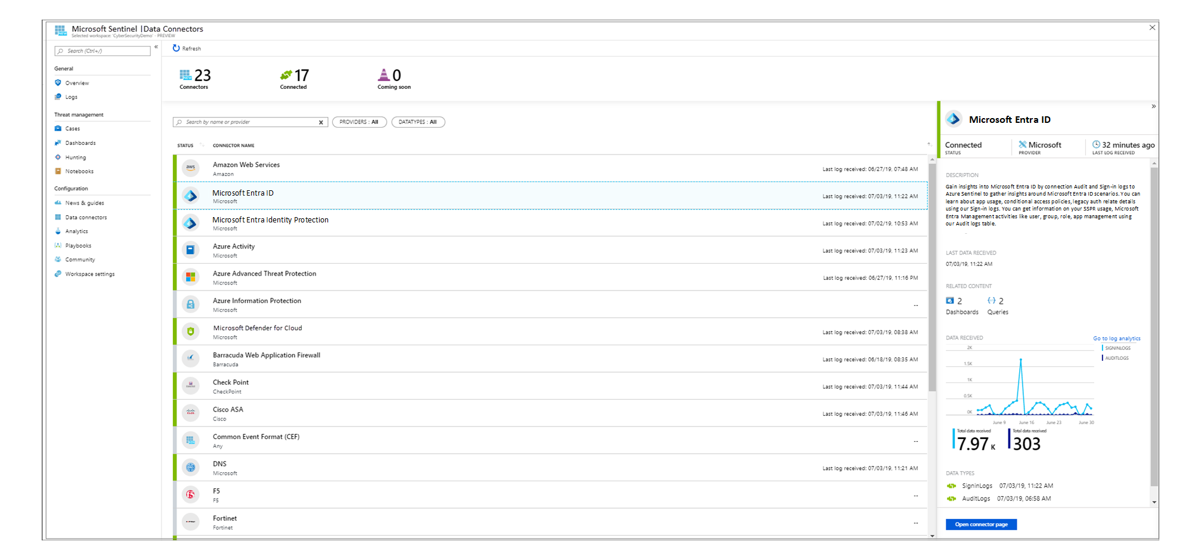Click the Hunting target icon
This screenshot has width=1201, height=560.
[x=58, y=157]
